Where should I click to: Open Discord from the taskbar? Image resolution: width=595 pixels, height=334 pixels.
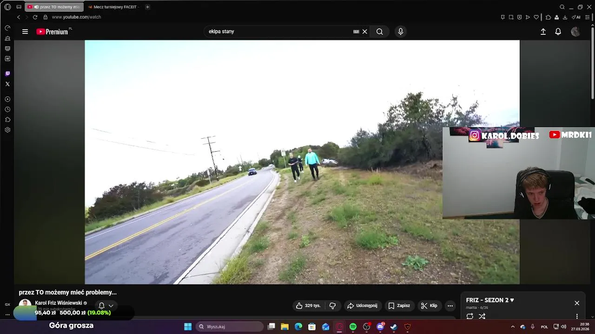pos(380,327)
